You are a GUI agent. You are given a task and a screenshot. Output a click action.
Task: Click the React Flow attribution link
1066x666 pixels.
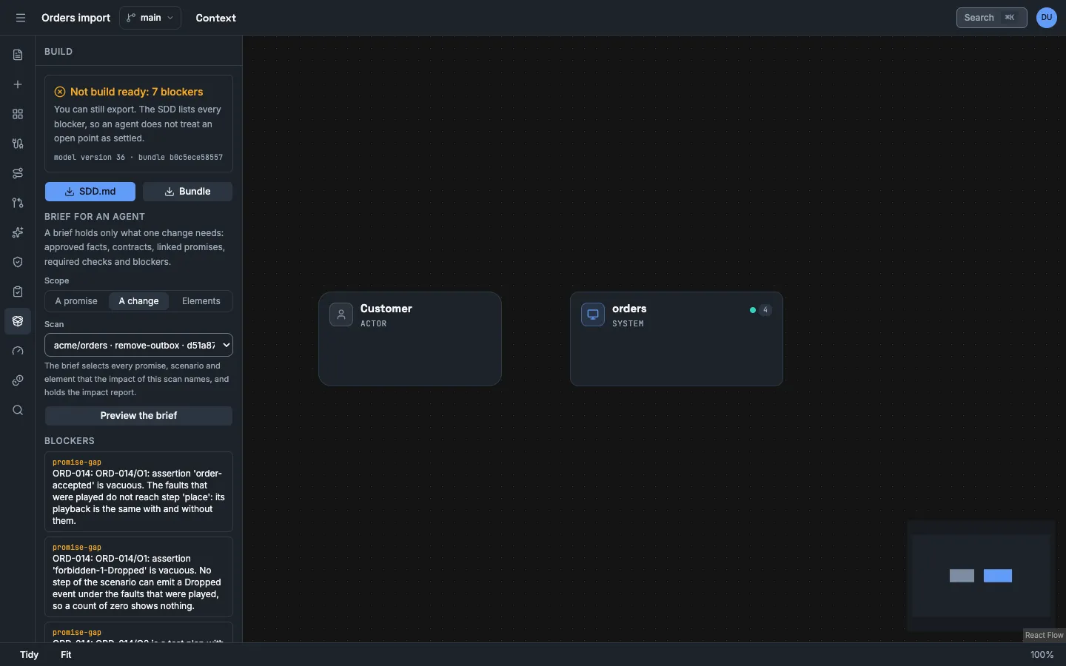(x=1044, y=635)
